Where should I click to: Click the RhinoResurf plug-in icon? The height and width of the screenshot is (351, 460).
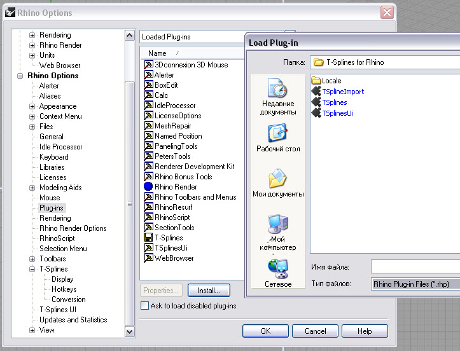click(x=148, y=207)
